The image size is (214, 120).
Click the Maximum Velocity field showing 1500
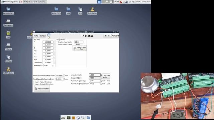pyautogui.click(x=95, y=81)
